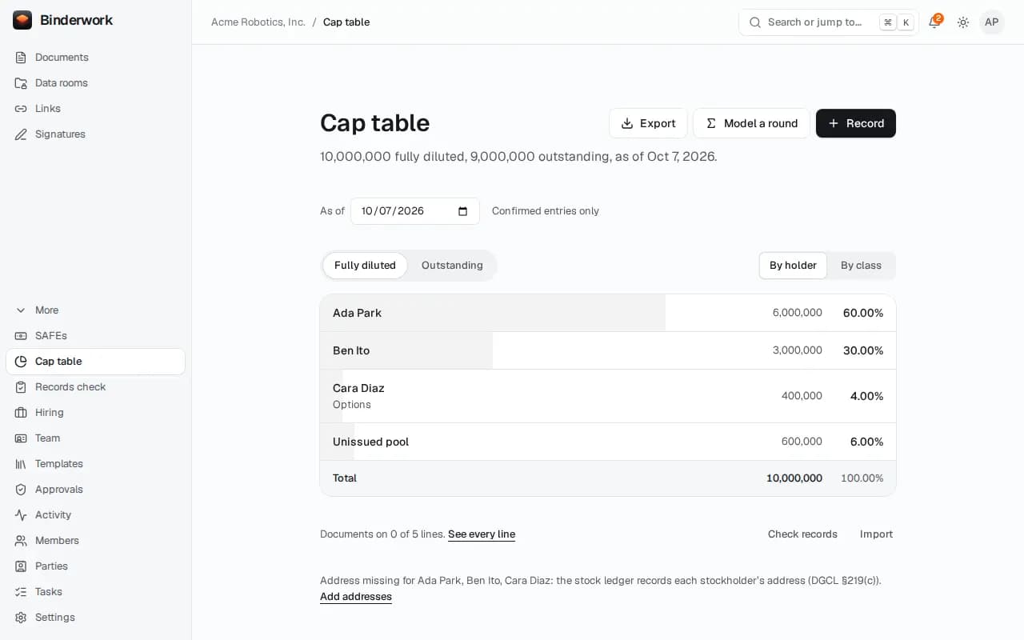
Task: Toggle light/dark theme sun icon
Action: click(963, 22)
